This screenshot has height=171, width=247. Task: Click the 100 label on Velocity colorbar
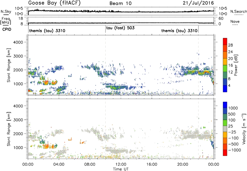[232, 120]
